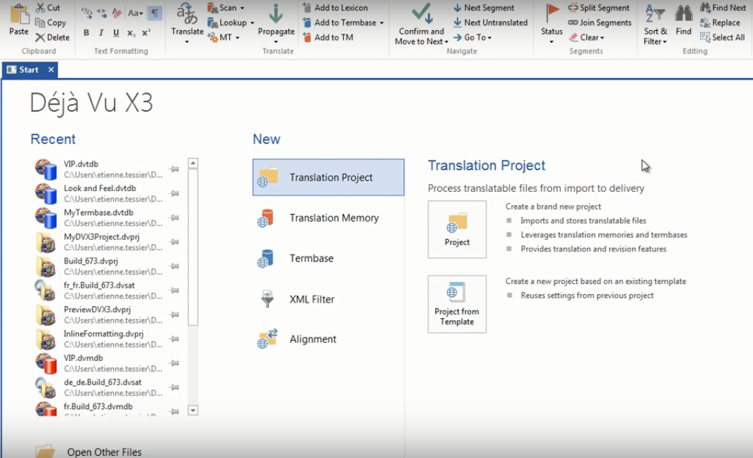Click Add to Lexicon

pyautogui.click(x=335, y=8)
